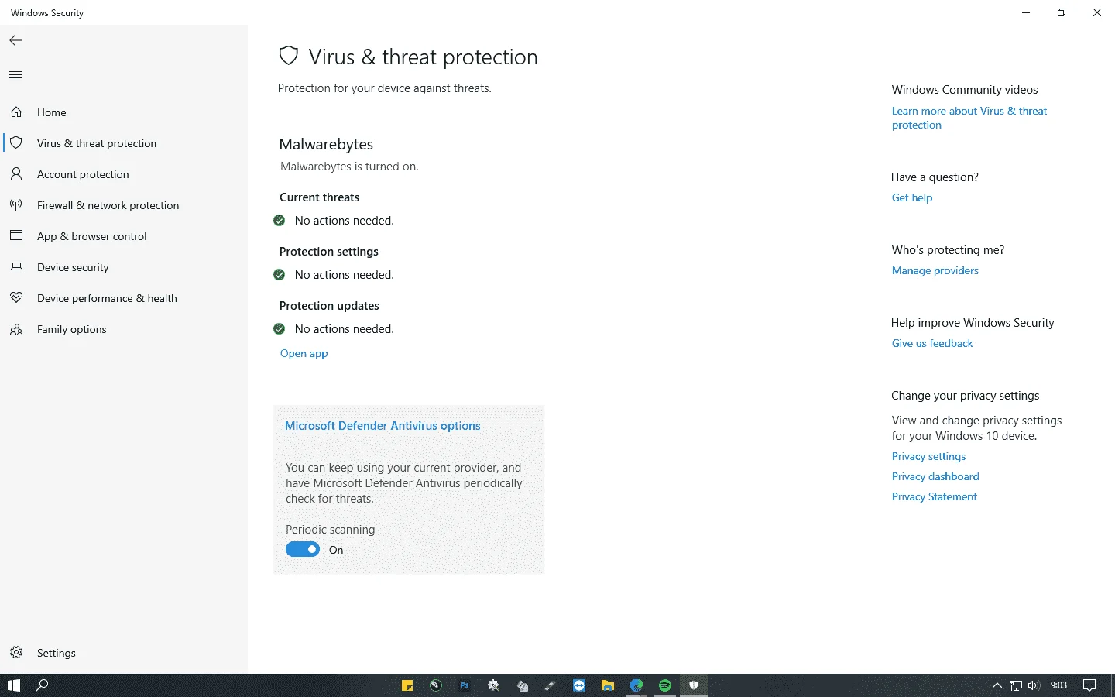Click the taskbar clock showing 9:03
This screenshot has width=1115, height=697.
(x=1058, y=685)
